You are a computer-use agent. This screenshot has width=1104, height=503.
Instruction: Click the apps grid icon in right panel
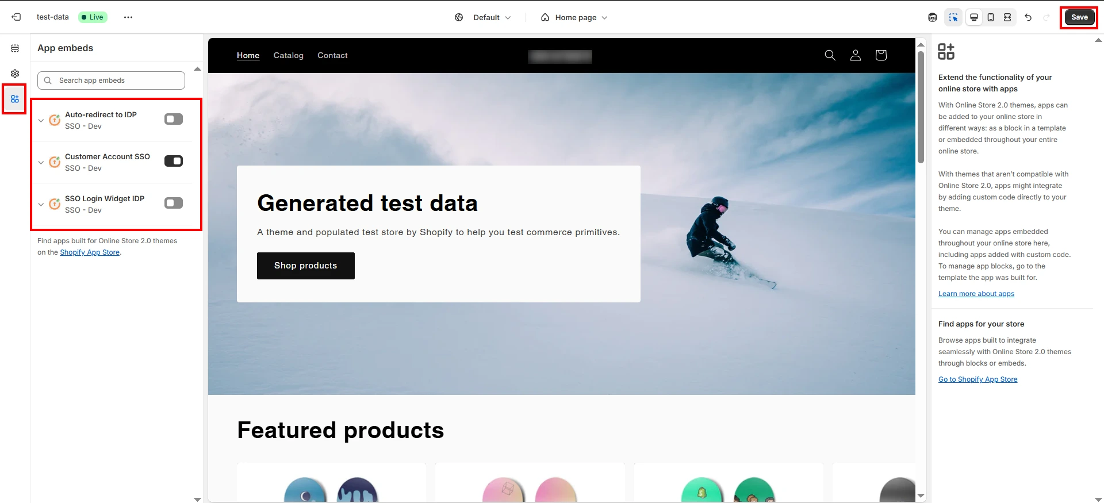coord(946,51)
